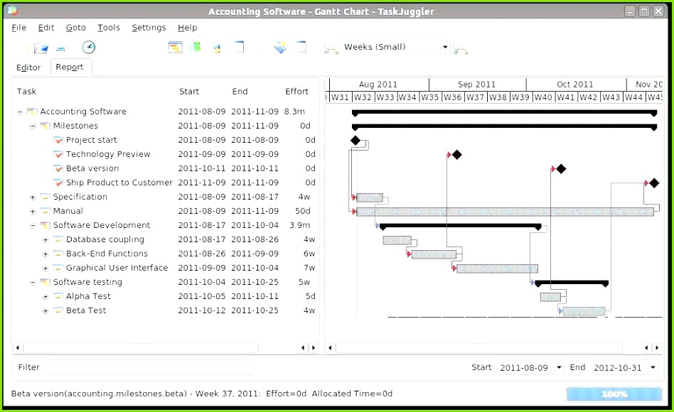Click the Beta version milestone icon

(x=58, y=168)
